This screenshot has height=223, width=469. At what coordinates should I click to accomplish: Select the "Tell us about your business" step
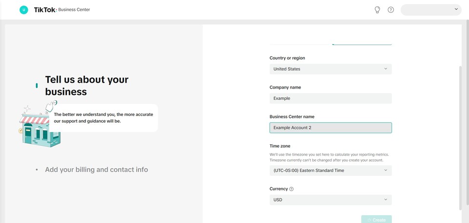pos(86,85)
